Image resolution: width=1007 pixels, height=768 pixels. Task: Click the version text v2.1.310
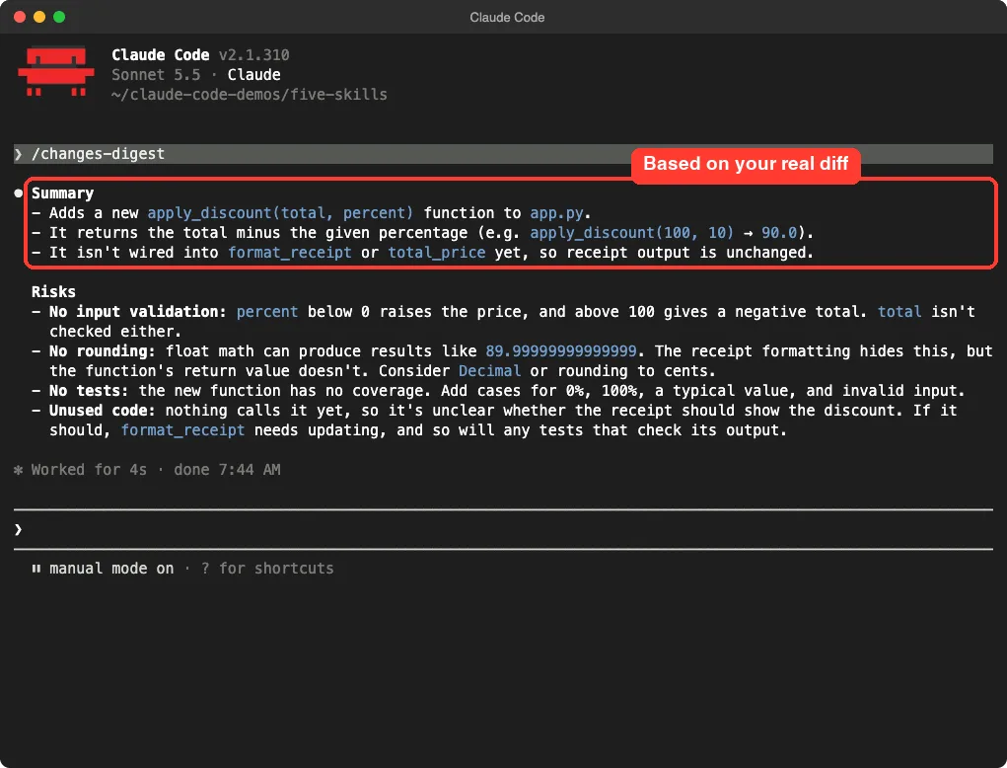[x=253, y=55]
